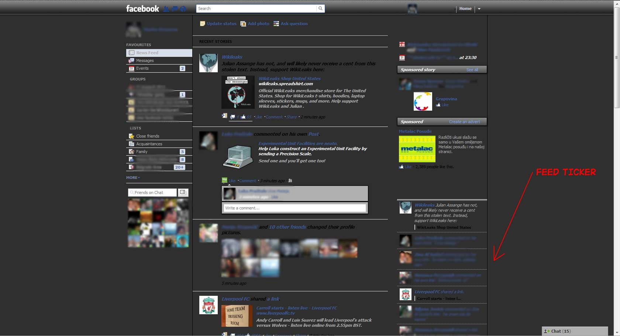
Task: Click the Wikileaks post comment count icon
Action: (x=232, y=117)
